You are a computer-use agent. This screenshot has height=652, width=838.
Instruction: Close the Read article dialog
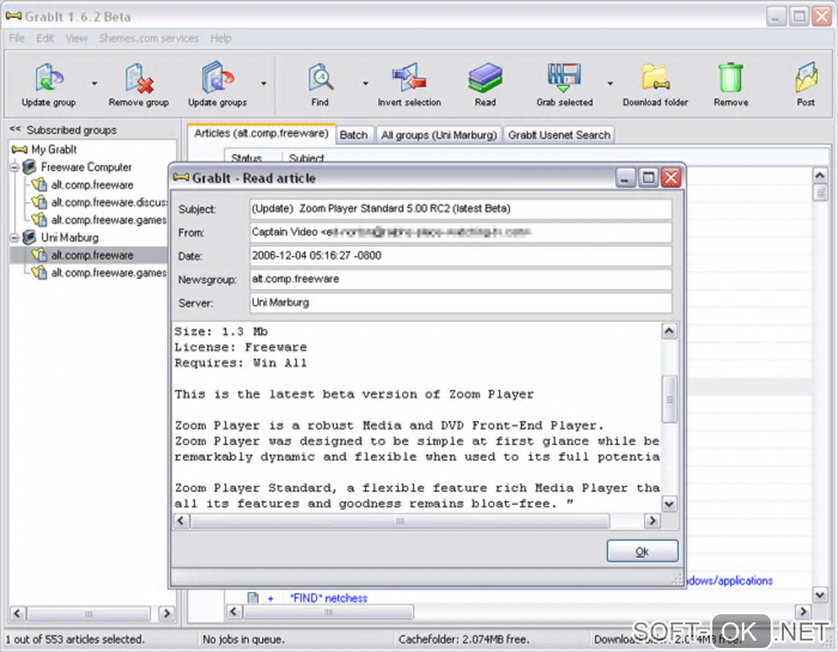tap(671, 177)
